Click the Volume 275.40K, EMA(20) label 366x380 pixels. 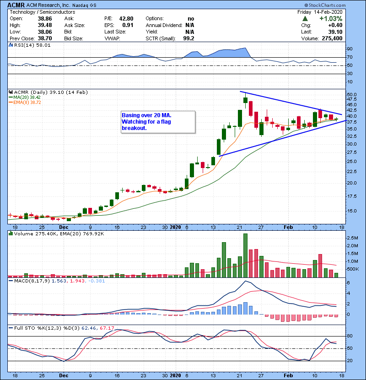(59, 233)
